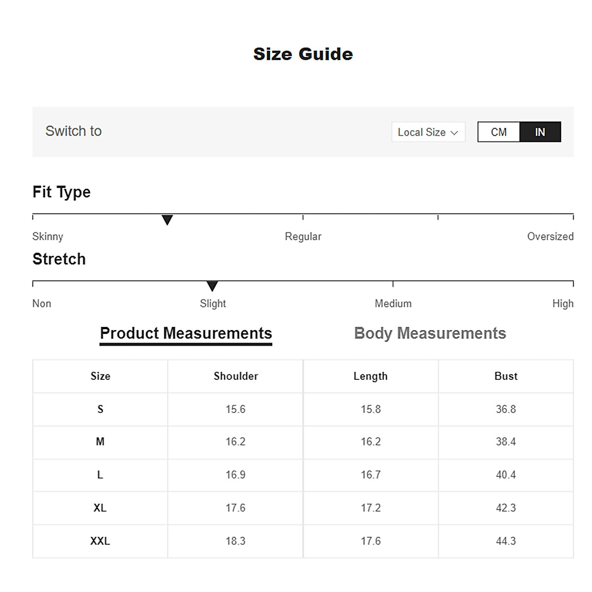The width and height of the screenshot is (592, 592).
Task: Switch units to CM
Action: coord(499,132)
